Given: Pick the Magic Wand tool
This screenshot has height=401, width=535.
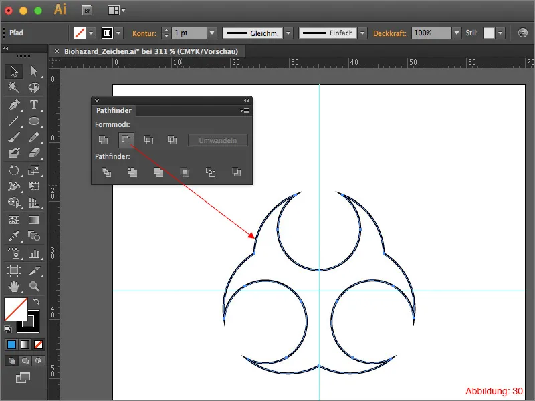Looking at the screenshot, I should (14, 88).
